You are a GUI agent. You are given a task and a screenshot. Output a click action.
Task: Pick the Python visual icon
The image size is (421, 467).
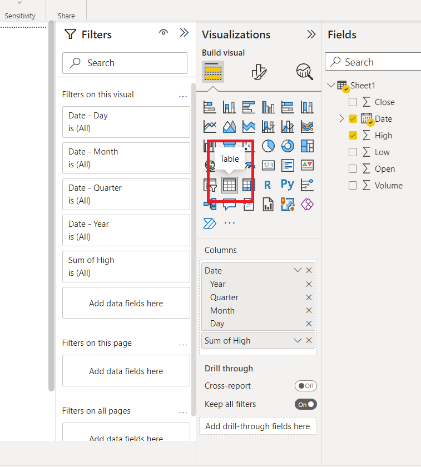point(288,185)
